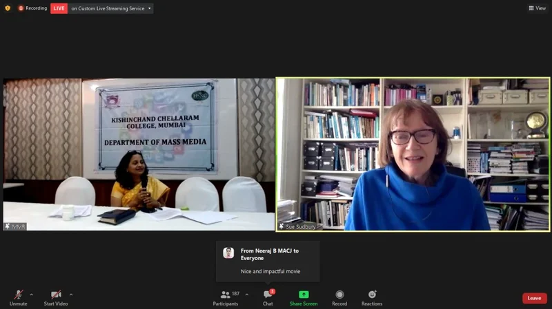This screenshot has height=309, width=552.
Task: Unmute the microphone
Action: [x=18, y=295]
